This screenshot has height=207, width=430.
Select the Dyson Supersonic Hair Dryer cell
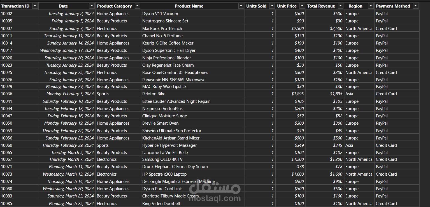click(x=193, y=50)
